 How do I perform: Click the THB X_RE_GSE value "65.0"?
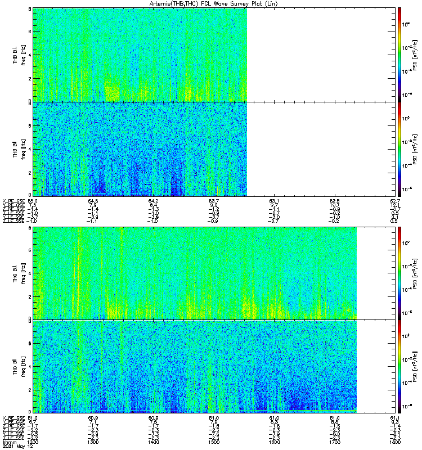pos(32,201)
